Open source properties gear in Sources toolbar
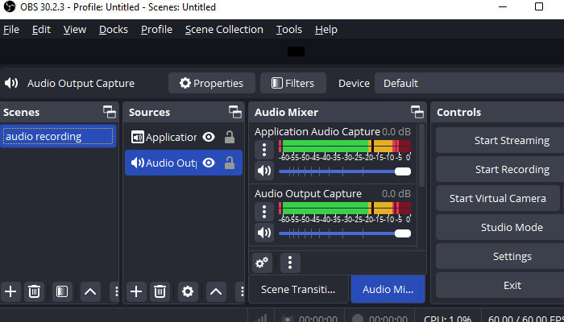Viewport: 564px width, 322px height. [188, 291]
